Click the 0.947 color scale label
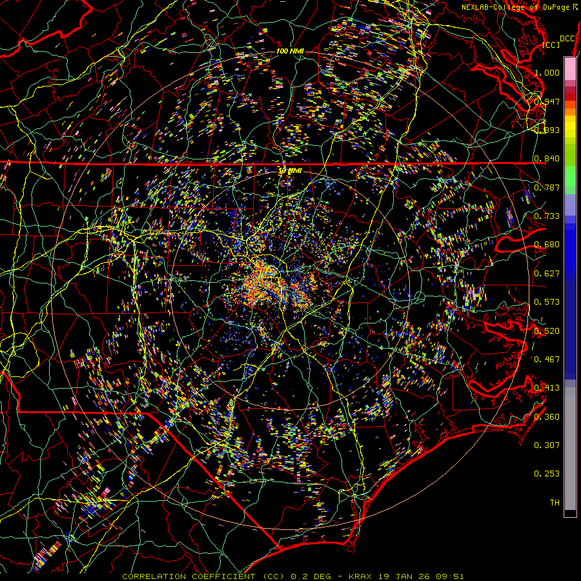This screenshot has height=581, width=581. click(547, 101)
